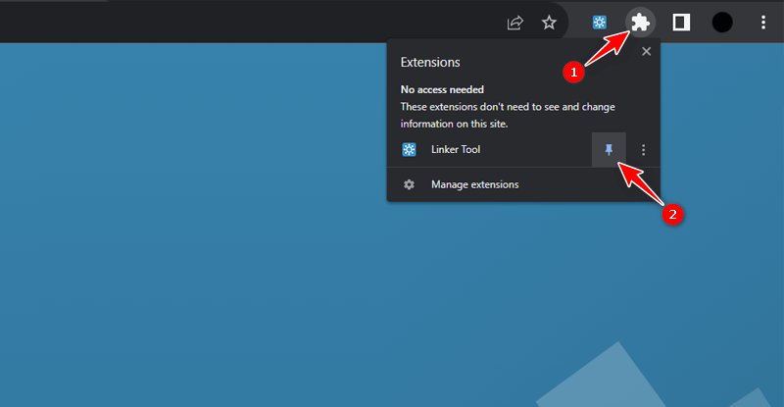Open the profile avatar menu

pyautogui.click(x=722, y=23)
